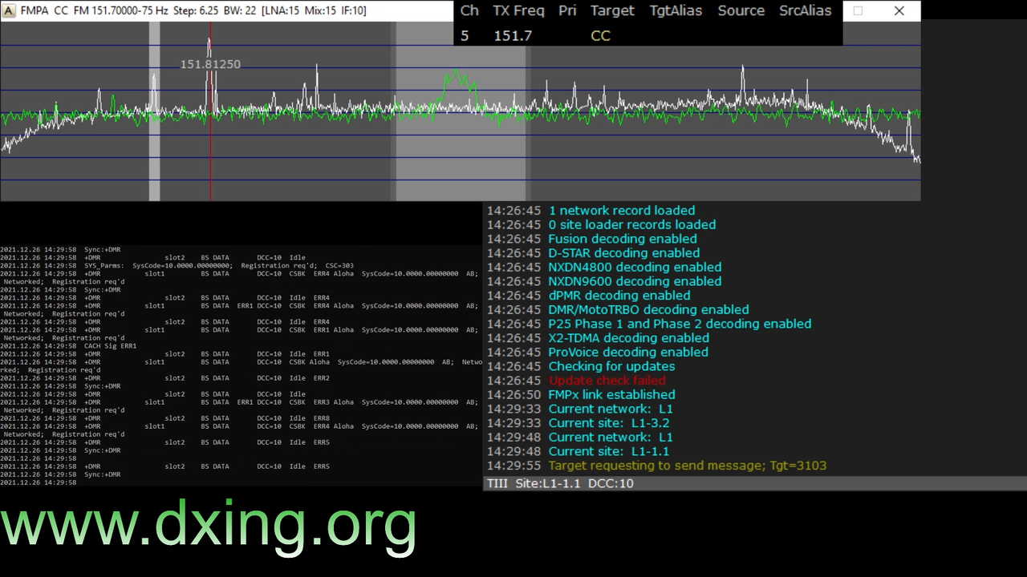Screen dimensions: 1027x577
Task: Click the Source column header
Action: [741, 10]
